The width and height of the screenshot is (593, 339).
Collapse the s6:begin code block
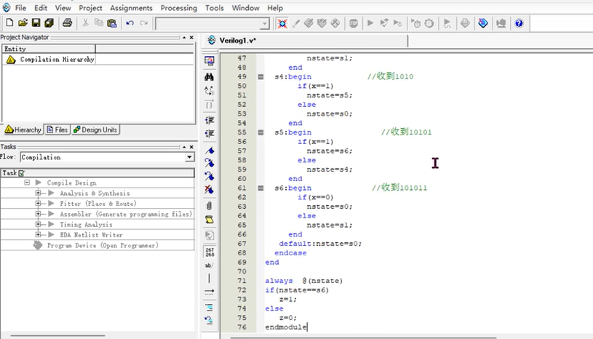(260, 188)
